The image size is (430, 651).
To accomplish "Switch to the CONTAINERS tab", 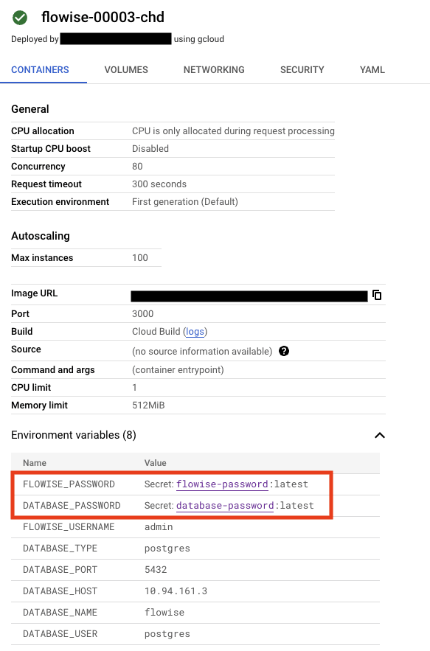I will click(41, 70).
